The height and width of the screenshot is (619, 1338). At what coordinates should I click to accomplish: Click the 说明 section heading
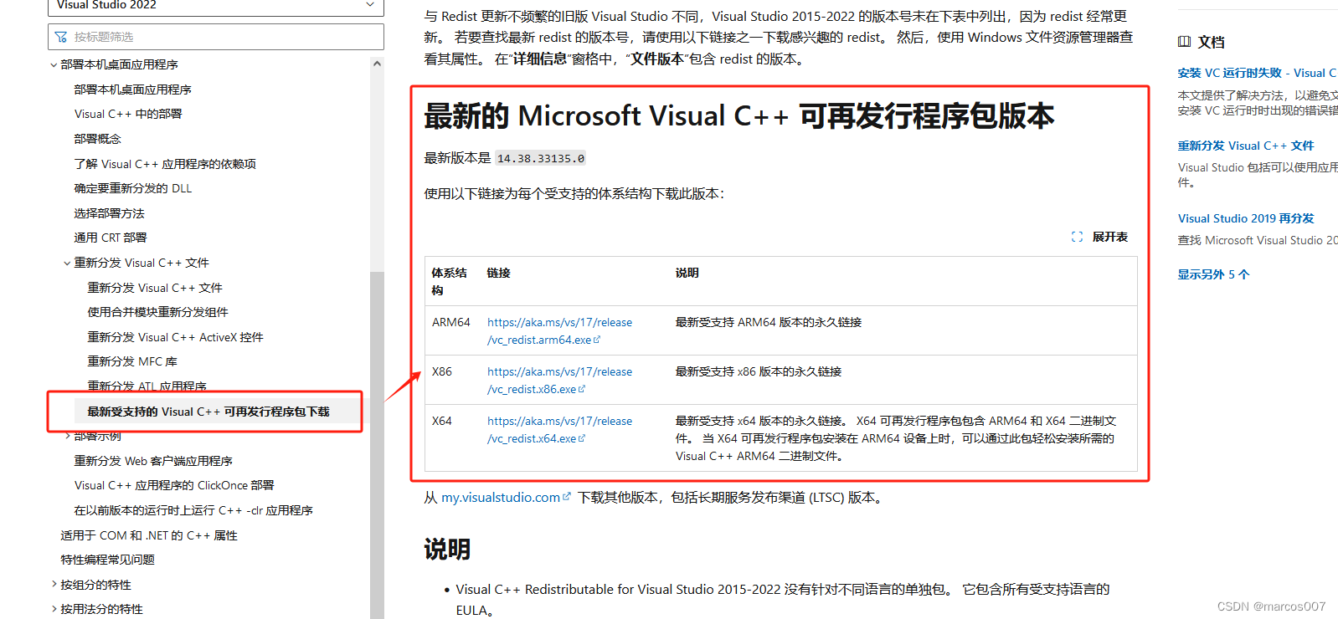pyautogui.click(x=447, y=550)
